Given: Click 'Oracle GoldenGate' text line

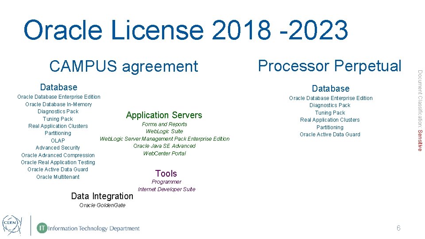Looking at the screenshot, I should tap(102, 205).
